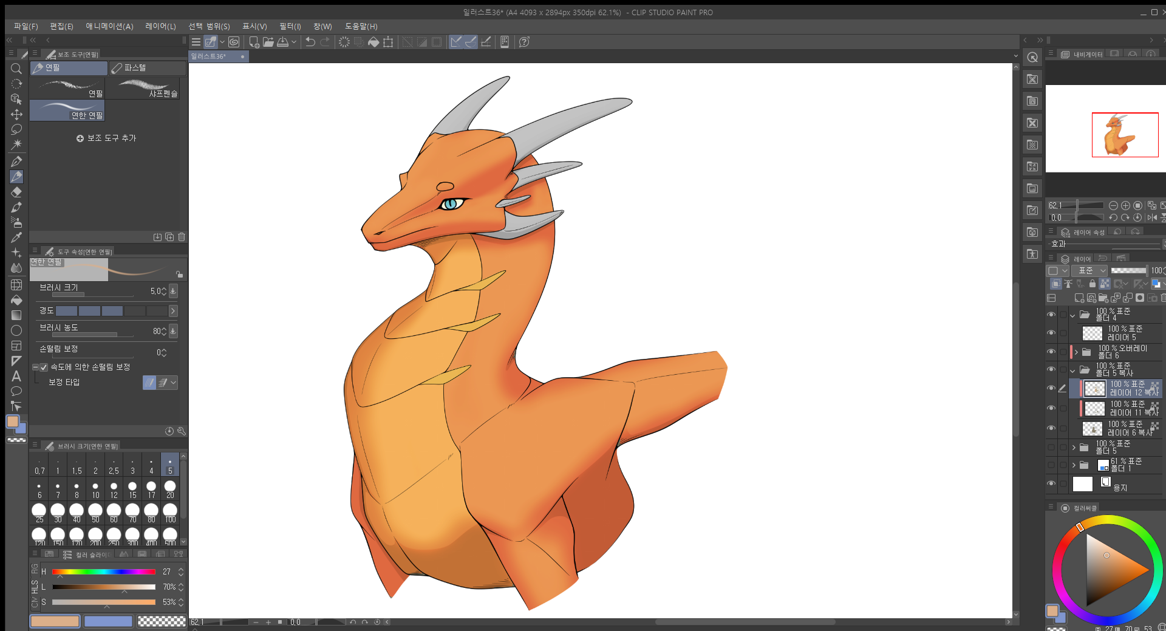This screenshot has height=631, width=1166.
Task: Click zoom in in Navigator panel
Action: tap(1125, 206)
